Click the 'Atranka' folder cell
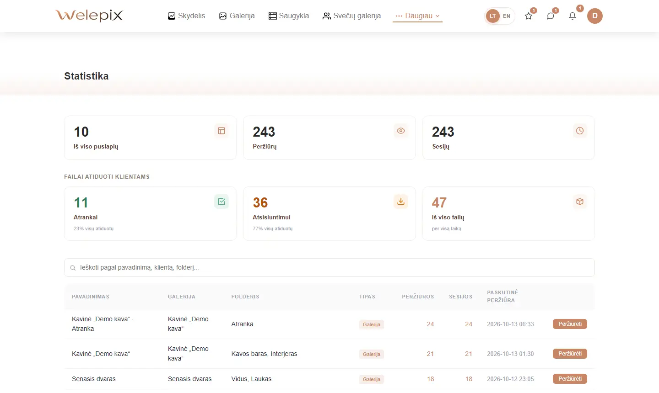 [x=242, y=324]
